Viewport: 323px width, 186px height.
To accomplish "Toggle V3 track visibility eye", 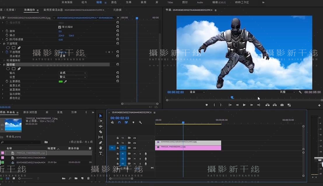I will (x=134, y=138).
